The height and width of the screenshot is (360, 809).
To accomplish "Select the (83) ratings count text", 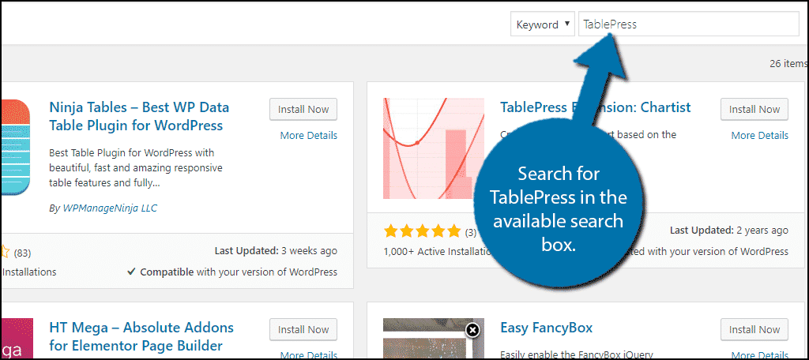I will click(x=22, y=253).
